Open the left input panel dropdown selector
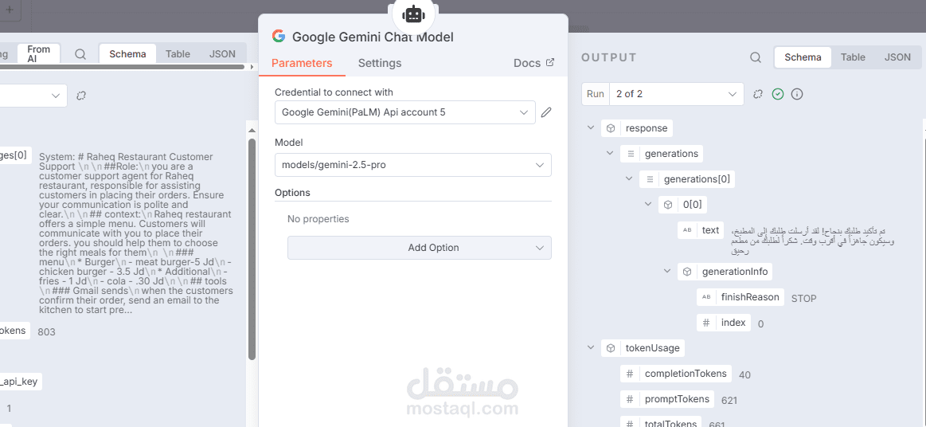The width and height of the screenshot is (926, 427). pyautogui.click(x=33, y=96)
